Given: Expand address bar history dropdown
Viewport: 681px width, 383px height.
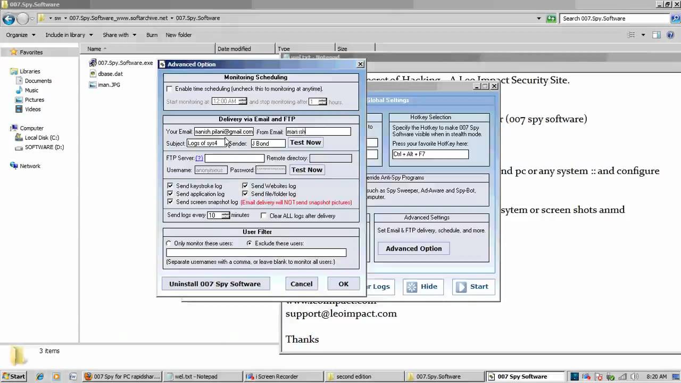Looking at the screenshot, I should [539, 18].
